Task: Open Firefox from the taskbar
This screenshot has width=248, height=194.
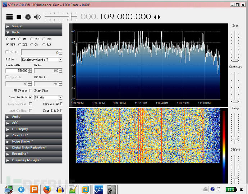Action: coord(47,189)
